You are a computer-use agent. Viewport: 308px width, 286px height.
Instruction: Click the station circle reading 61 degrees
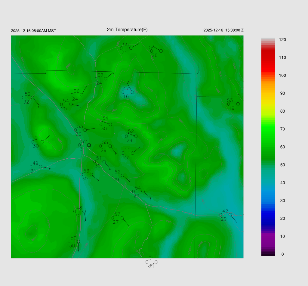click(42, 142)
